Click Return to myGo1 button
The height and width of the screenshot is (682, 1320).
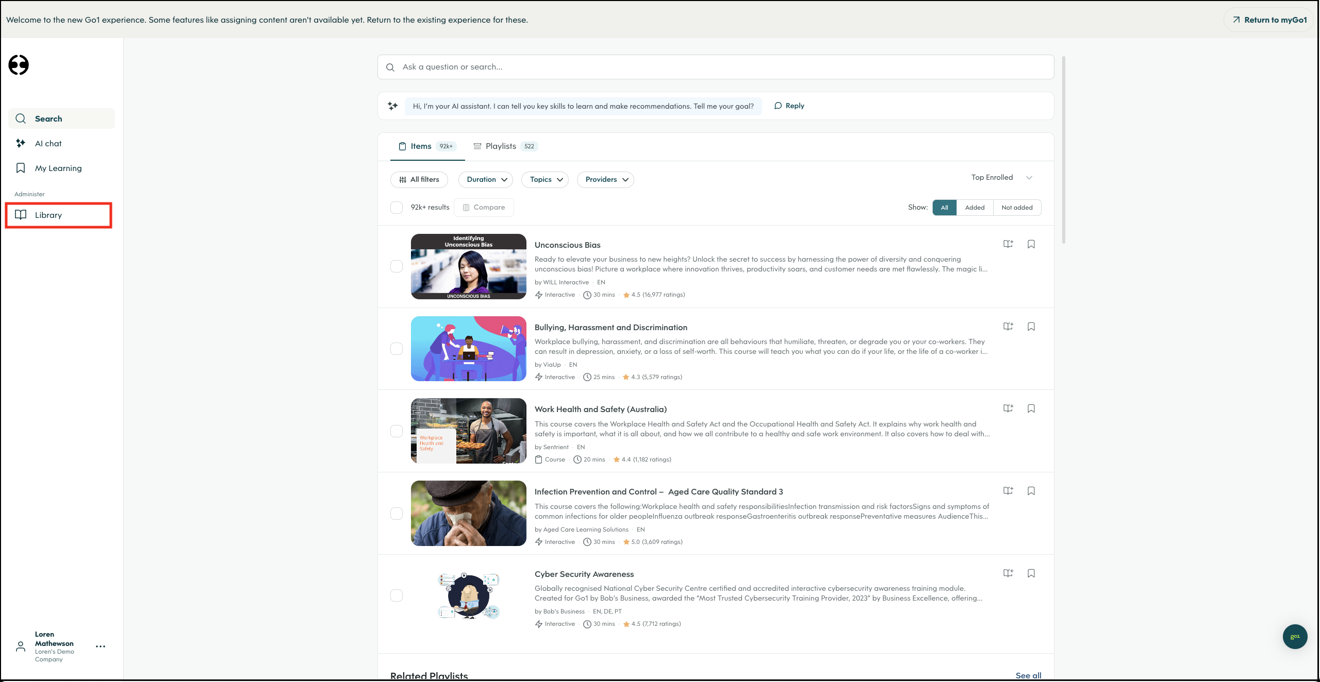pyautogui.click(x=1269, y=20)
